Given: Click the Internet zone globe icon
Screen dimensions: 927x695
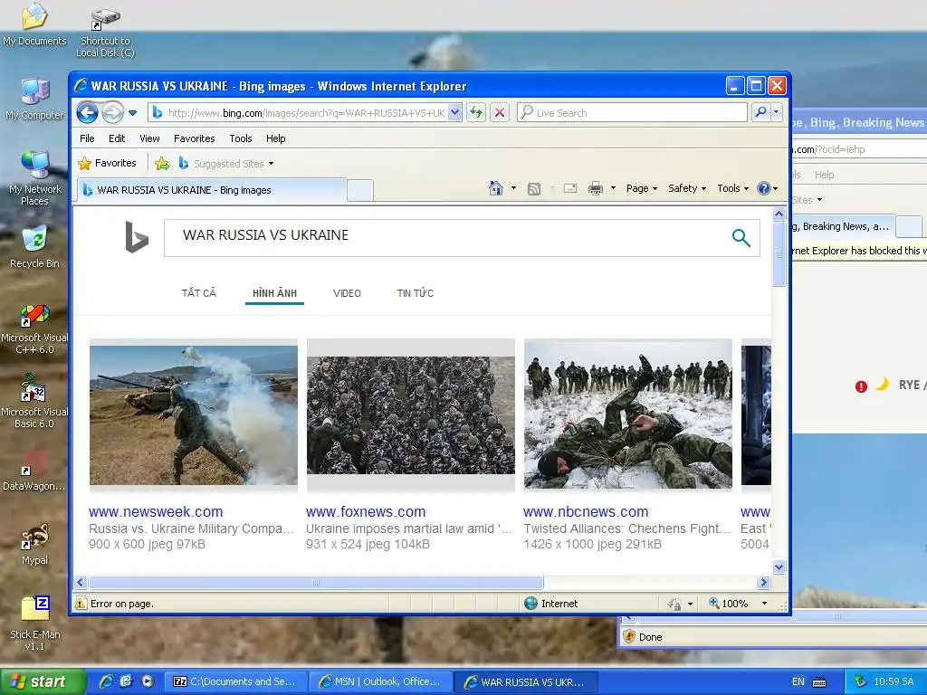Looking at the screenshot, I should [530, 604].
